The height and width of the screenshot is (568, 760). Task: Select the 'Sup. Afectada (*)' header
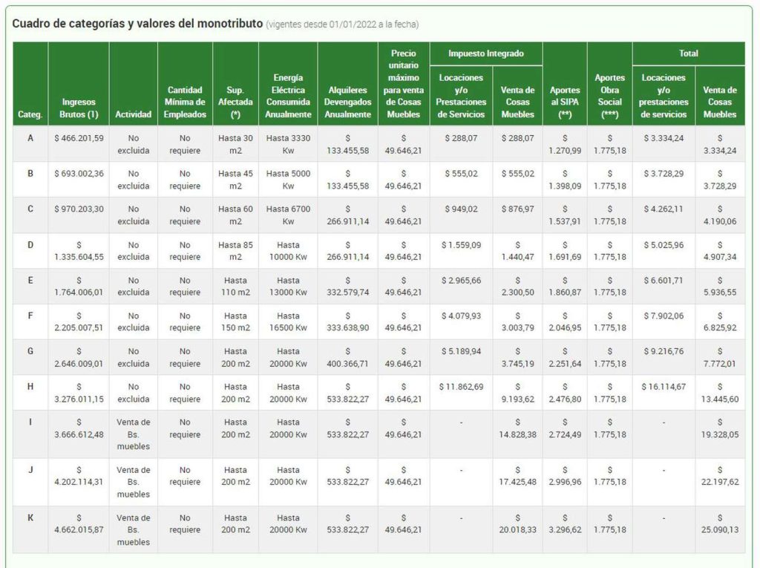235,102
